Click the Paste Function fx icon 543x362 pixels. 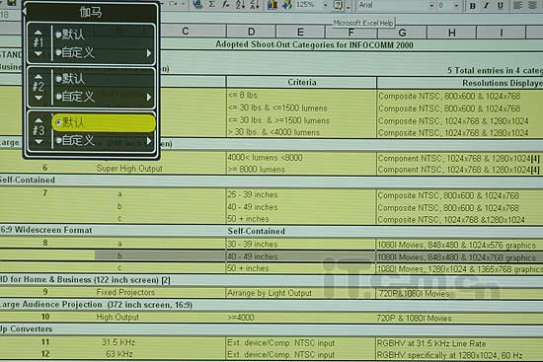(x=226, y=4)
